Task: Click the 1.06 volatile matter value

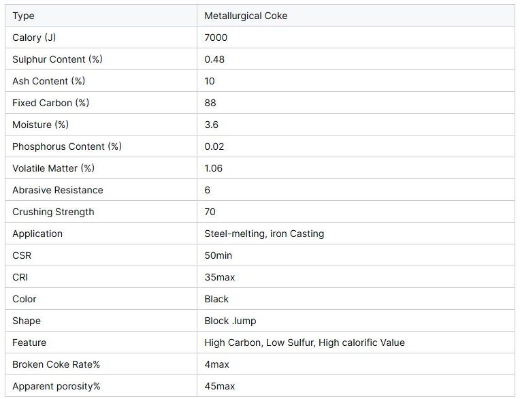Action: [x=214, y=168]
